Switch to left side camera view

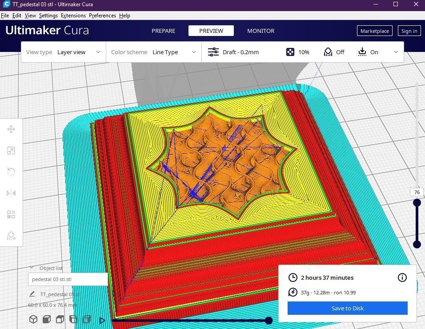(x=73, y=319)
